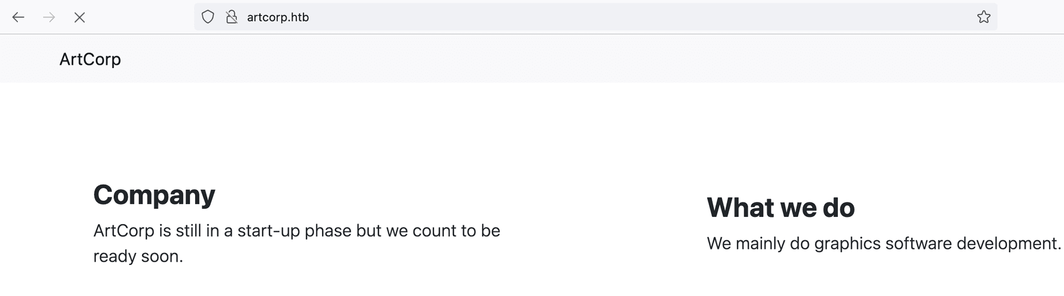1064x296 pixels.
Task: Click the words 'ready soon.'
Action: [138, 256]
